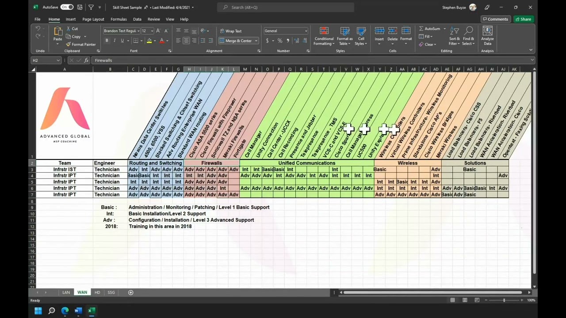Screen dimensions: 566x318
Task: Select the Format Painter tool
Action: (81, 44)
